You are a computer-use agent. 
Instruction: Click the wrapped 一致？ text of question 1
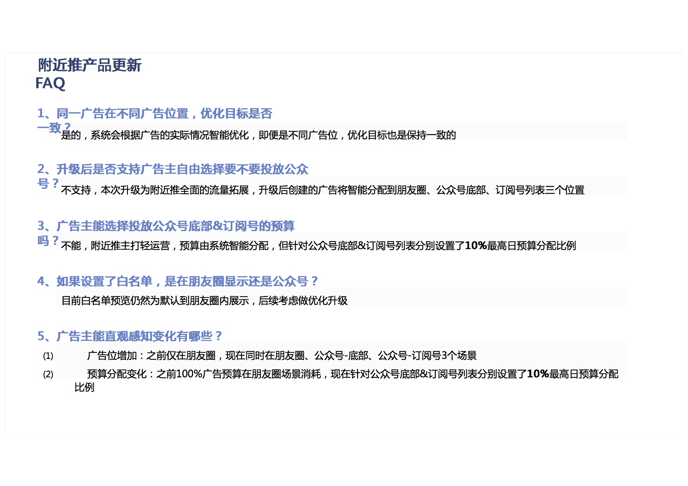tap(53, 127)
